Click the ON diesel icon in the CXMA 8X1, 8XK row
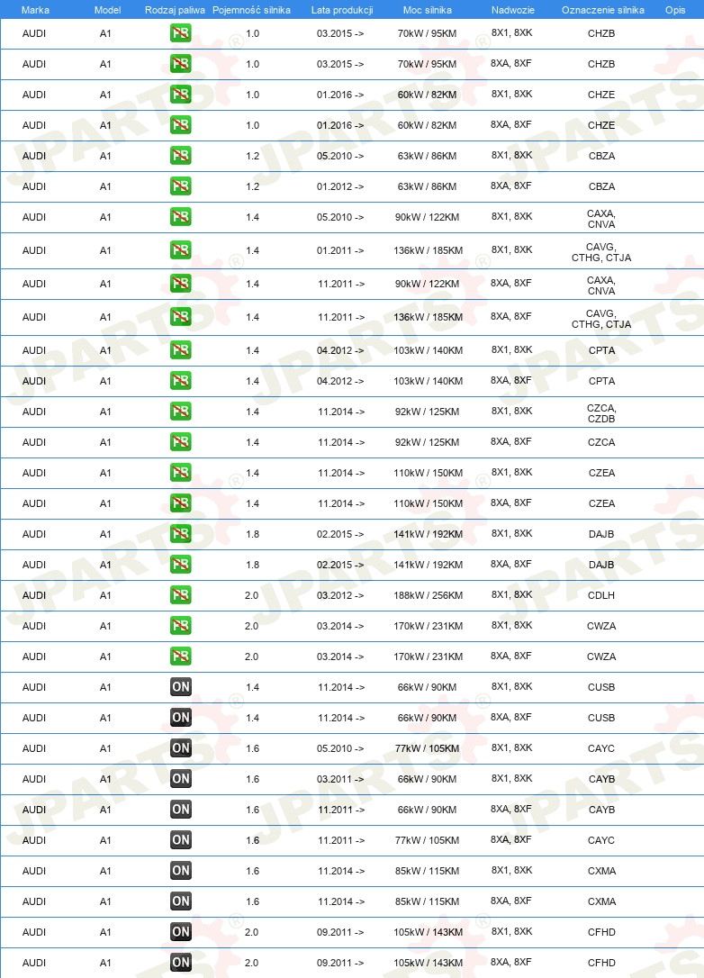 tap(181, 870)
